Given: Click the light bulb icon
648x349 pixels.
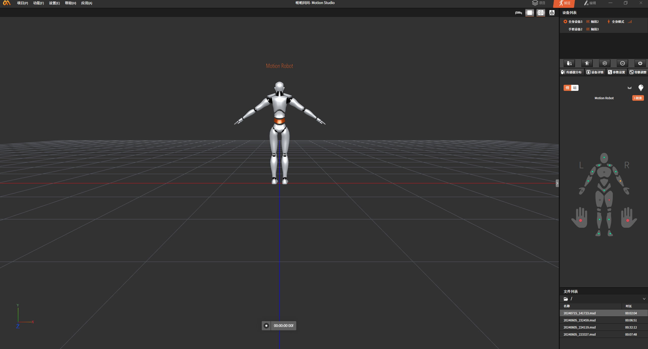Looking at the screenshot, I should pyautogui.click(x=641, y=88).
